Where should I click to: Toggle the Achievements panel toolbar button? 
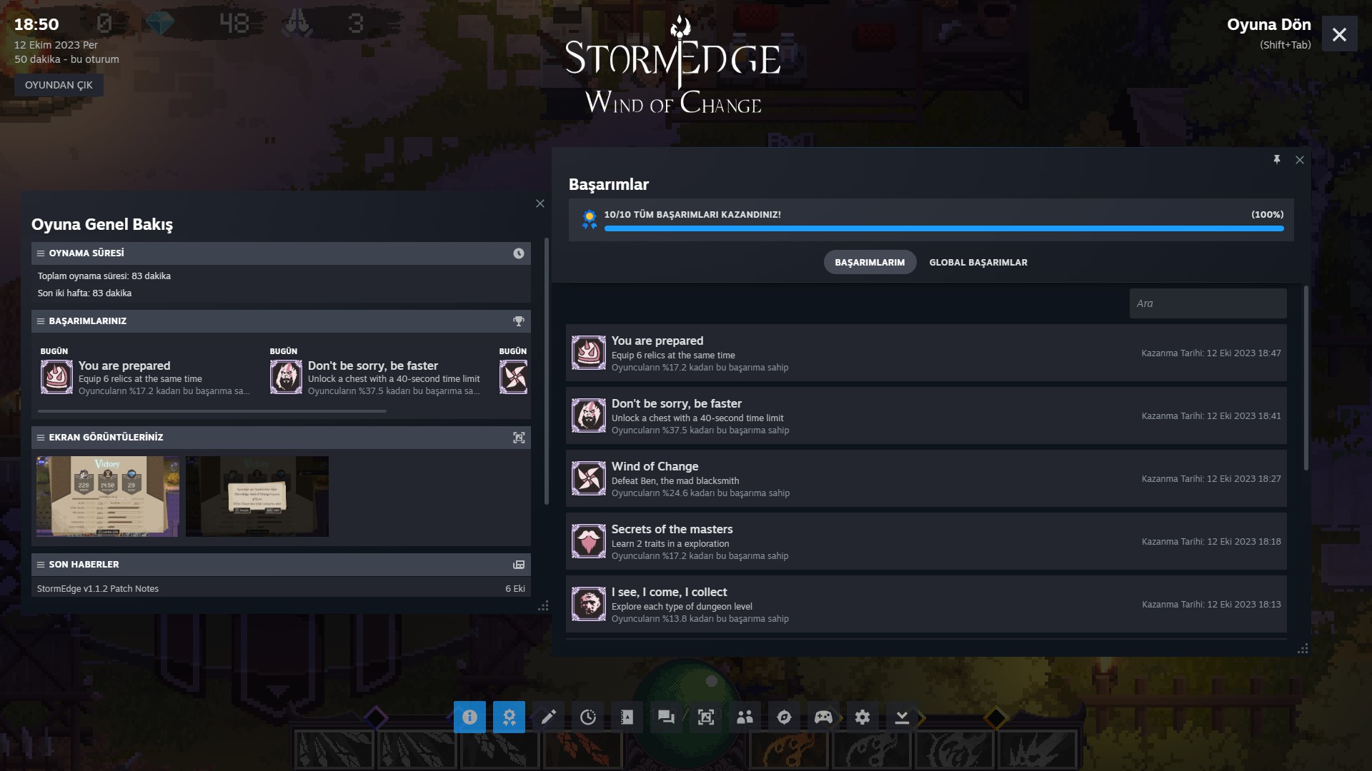[509, 717]
